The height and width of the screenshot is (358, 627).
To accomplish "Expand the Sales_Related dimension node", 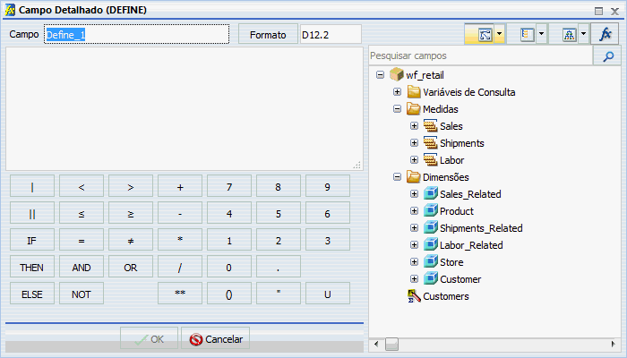I will 414,194.
